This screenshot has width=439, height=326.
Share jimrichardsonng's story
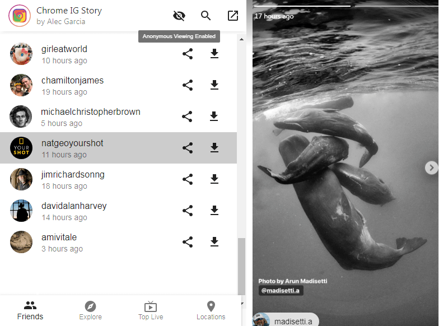point(188,179)
